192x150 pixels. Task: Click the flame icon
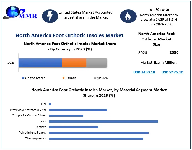[128, 16]
